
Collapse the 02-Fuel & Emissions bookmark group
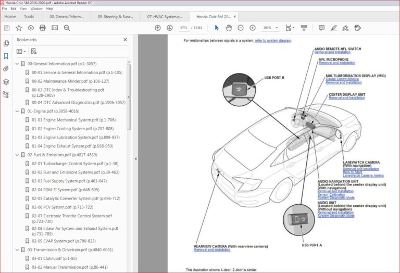(x=17, y=155)
